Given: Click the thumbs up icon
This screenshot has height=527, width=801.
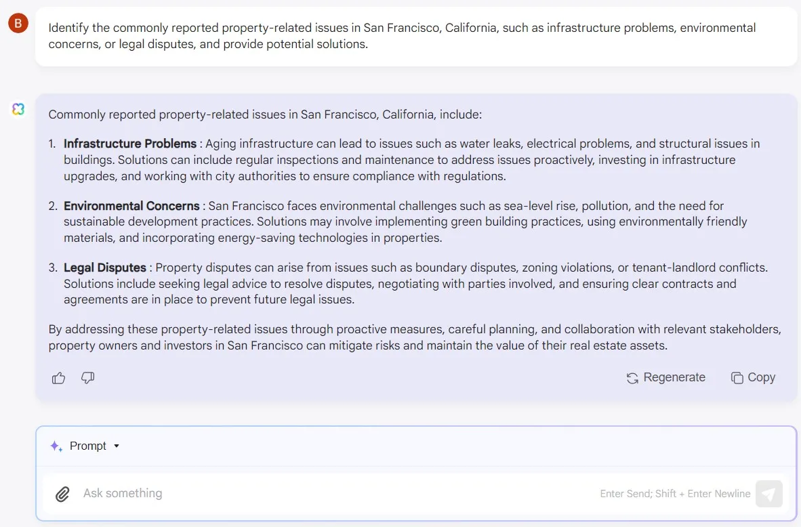Looking at the screenshot, I should [59, 378].
